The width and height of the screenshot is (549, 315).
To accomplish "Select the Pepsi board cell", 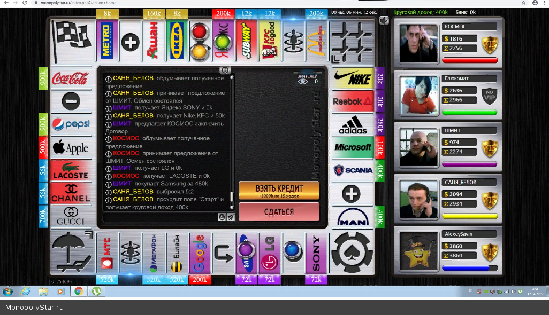I will (71, 125).
